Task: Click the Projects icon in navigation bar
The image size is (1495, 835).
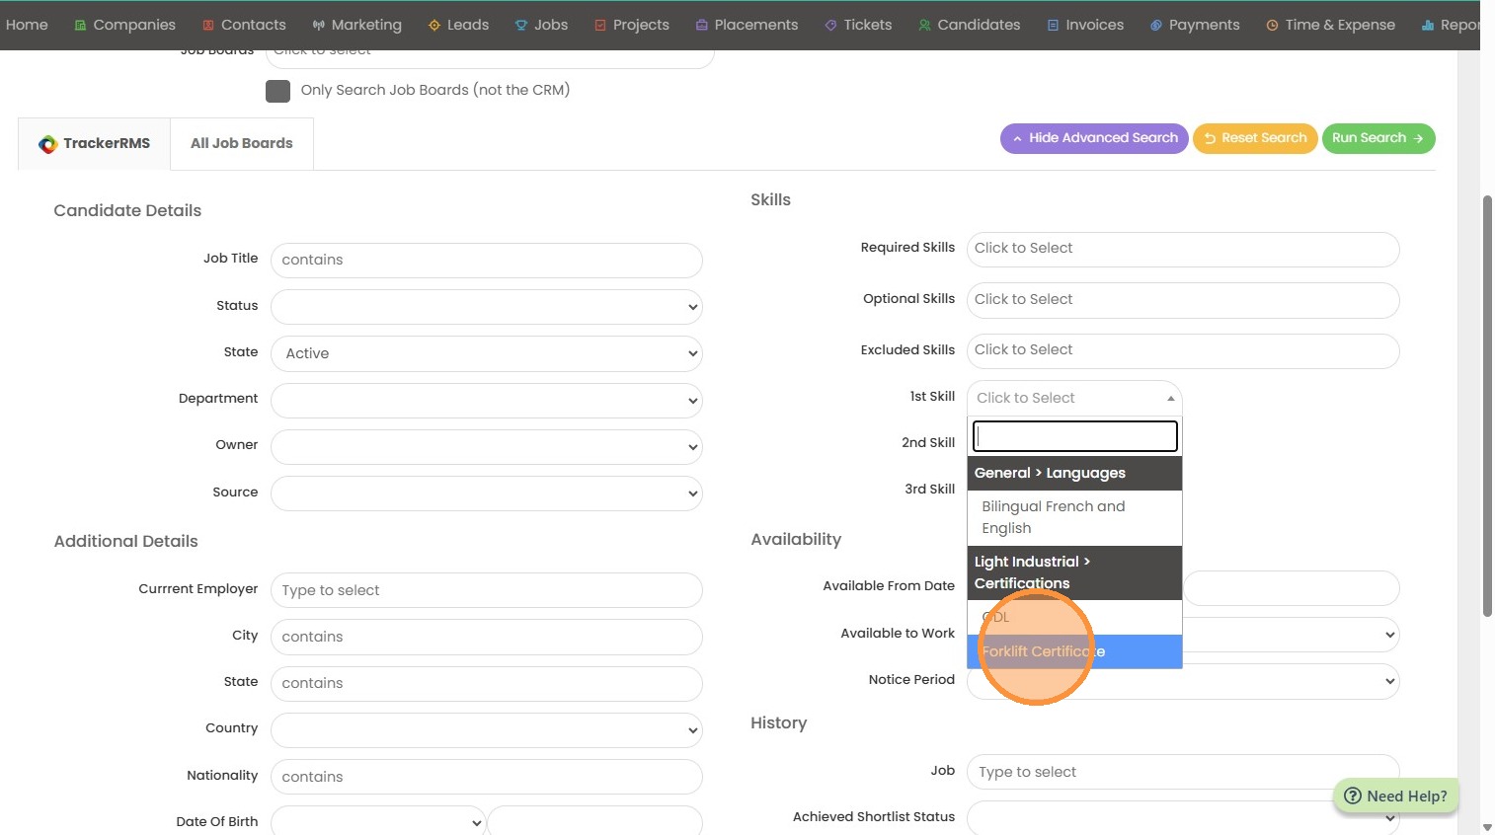Action: coord(600,26)
